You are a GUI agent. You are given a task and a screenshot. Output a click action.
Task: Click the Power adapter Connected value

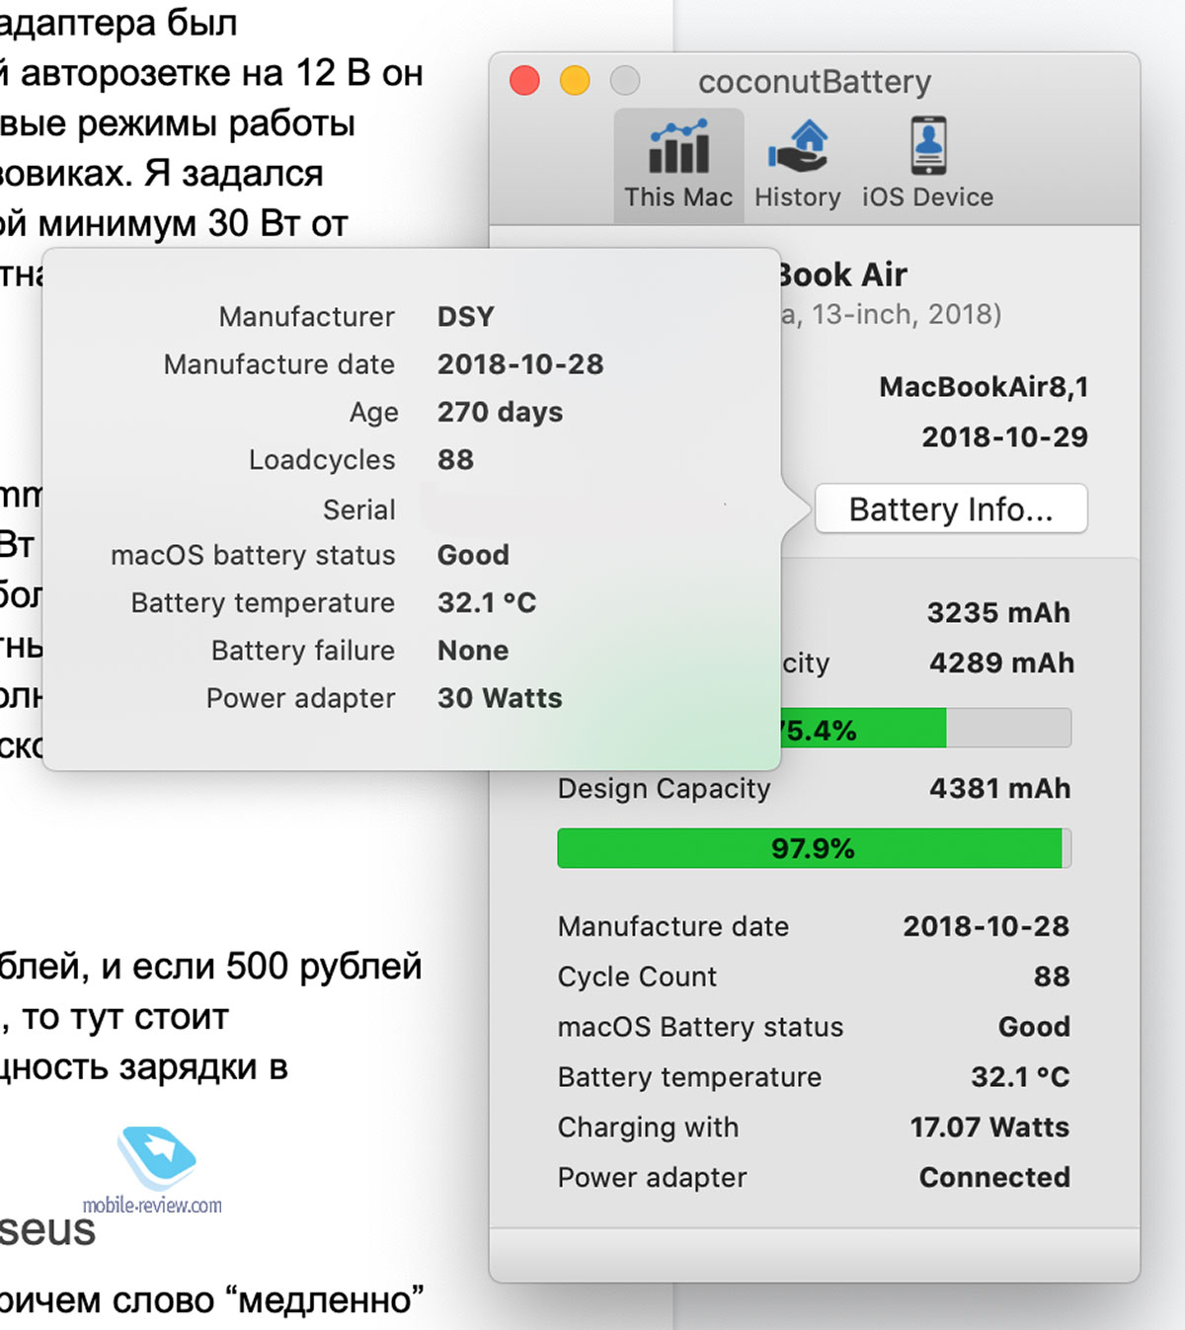click(x=994, y=1177)
